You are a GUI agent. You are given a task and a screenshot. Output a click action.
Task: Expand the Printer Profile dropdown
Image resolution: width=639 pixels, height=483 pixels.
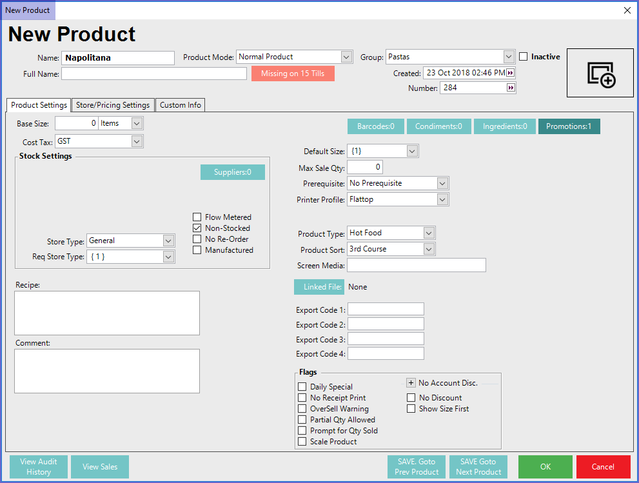pos(442,200)
